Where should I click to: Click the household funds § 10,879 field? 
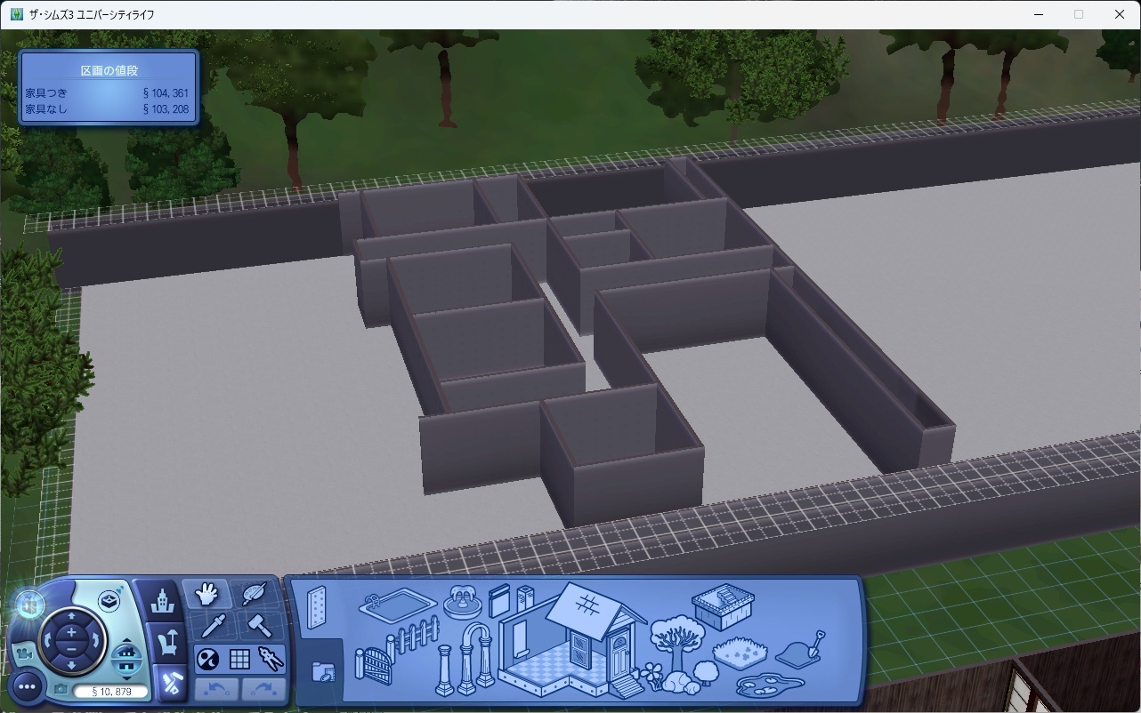pyautogui.click(x=110, y=692)
